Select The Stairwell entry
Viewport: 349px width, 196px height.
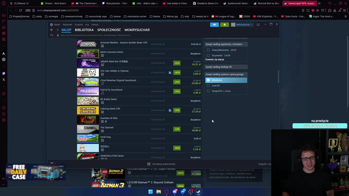tap(139, 129)
